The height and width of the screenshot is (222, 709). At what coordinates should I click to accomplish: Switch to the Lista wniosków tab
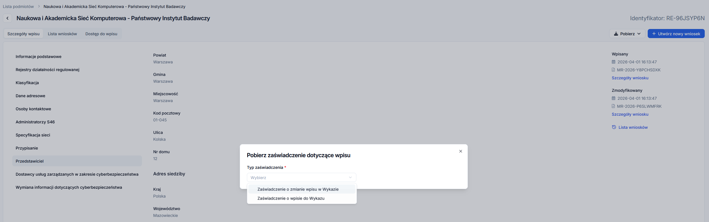tap(62, 34)
